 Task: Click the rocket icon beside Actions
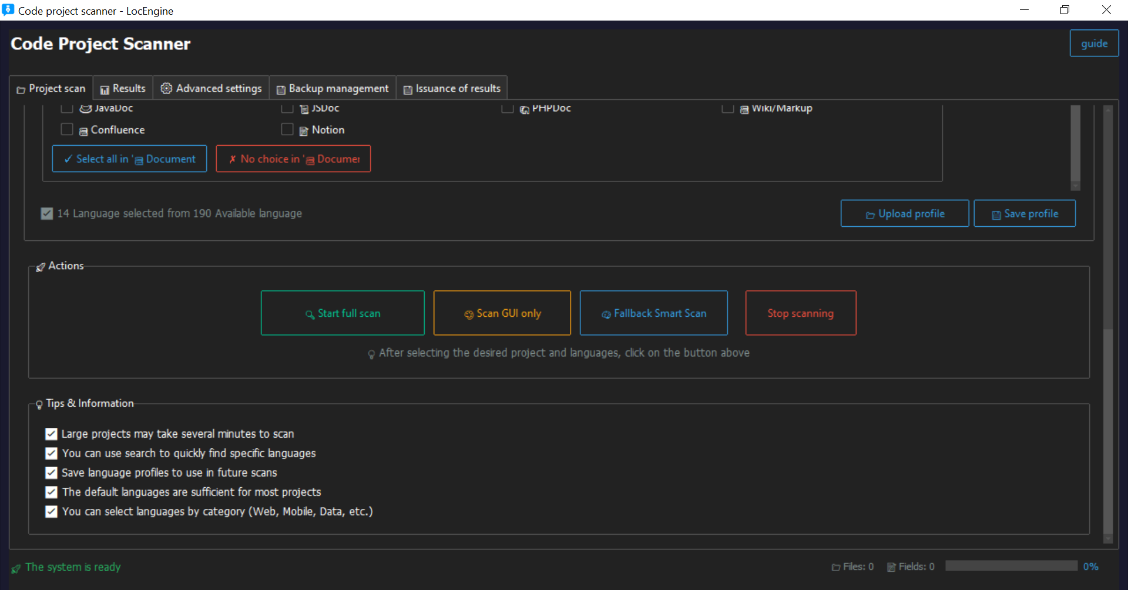point(40,267)
